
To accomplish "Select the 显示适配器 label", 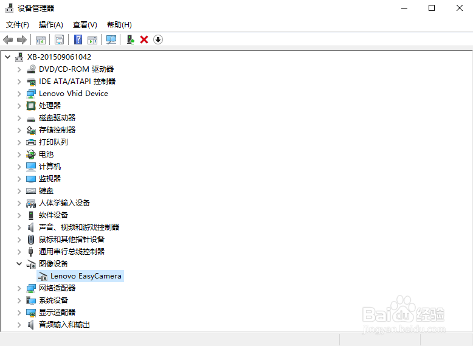I will pos(57,312).
